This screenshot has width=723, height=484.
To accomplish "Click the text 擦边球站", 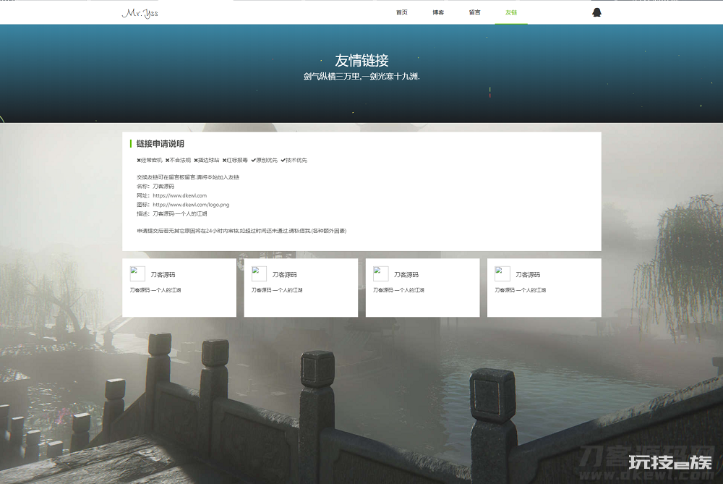I will [209, 161].
